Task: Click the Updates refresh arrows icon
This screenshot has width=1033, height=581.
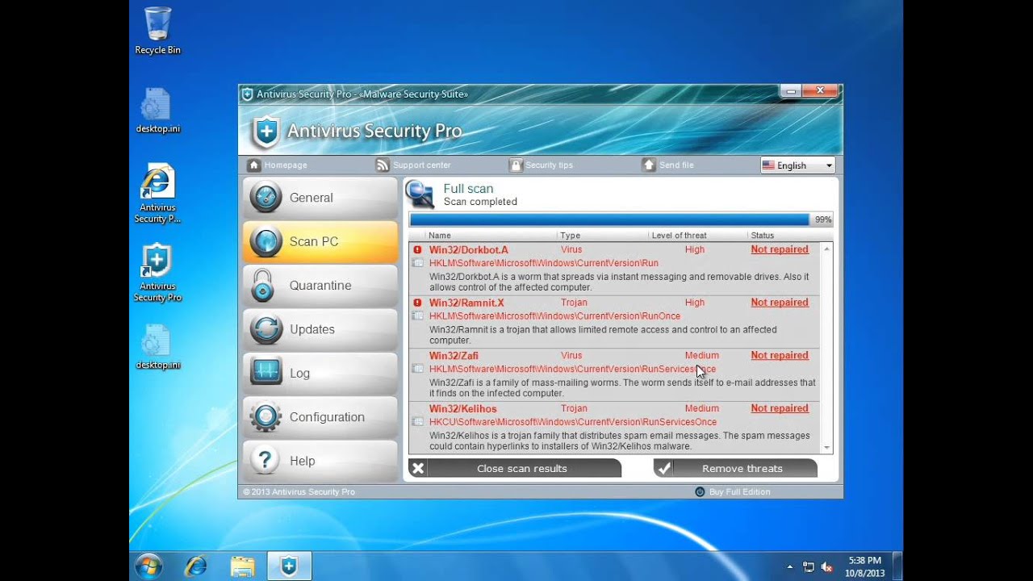Action: pos(266,329)
